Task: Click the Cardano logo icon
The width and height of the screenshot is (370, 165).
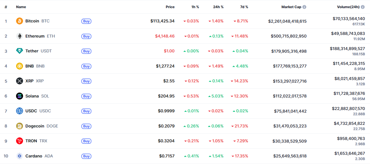Action: point(20,156)
